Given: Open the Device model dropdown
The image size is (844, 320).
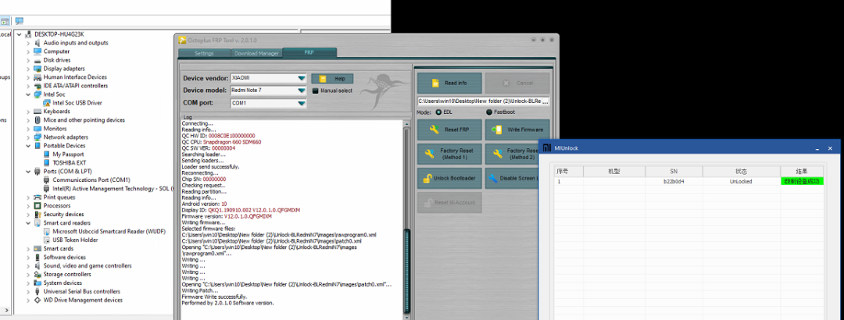Looking at the screenshot, I should (301, 91).
